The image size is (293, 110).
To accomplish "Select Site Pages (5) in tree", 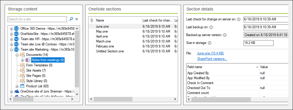I will point(36,76).
